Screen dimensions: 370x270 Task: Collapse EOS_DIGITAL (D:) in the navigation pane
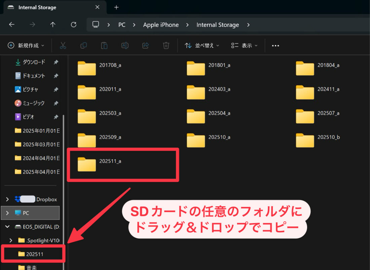[x=7, y=226]
